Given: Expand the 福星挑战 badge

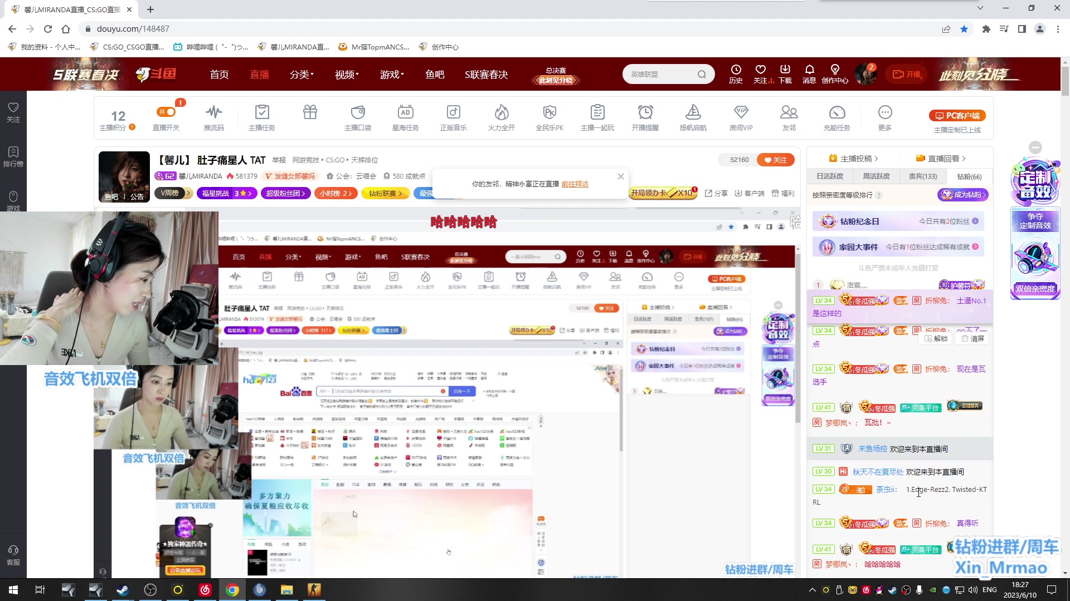Looking at the screenshot, I should tap(227, 193).
